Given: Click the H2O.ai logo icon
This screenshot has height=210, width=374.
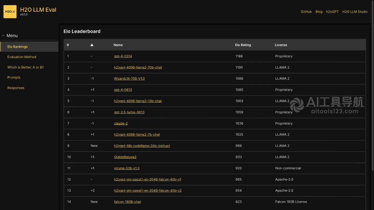Looking at the screenshot, I should (x=10, y=11).
